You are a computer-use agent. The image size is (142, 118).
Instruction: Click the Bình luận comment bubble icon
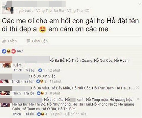(28, 41)
